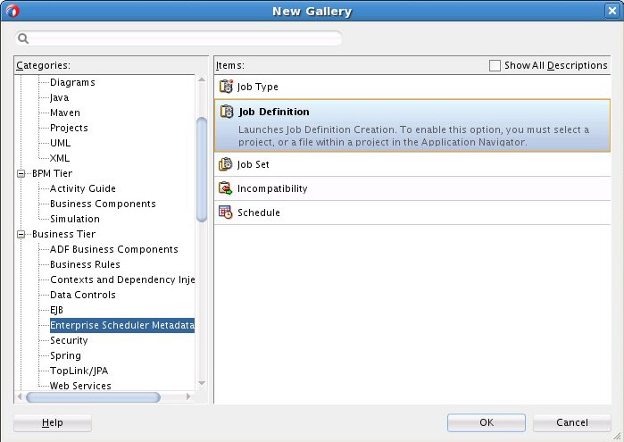Image resolution: width=624 pixels, height=442 pixels.
Task: Collapse the Business Tier category
Action: click(x=21, y=234)
